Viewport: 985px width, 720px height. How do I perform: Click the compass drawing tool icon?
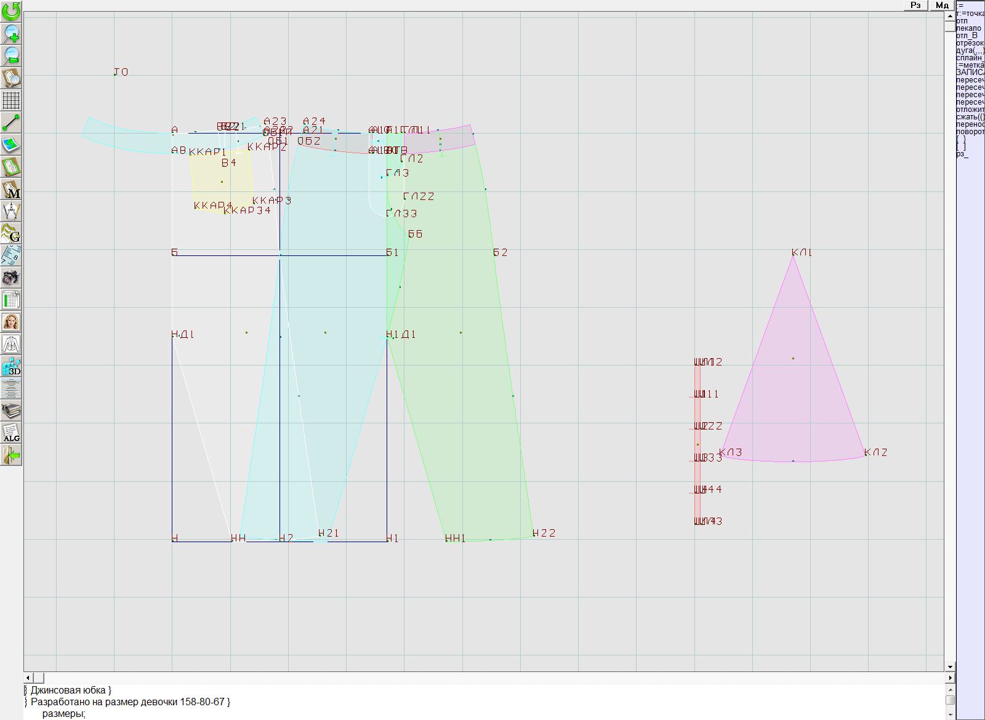coord(12,212)
